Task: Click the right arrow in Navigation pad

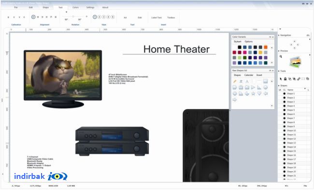Action: [x=298, y=44]
